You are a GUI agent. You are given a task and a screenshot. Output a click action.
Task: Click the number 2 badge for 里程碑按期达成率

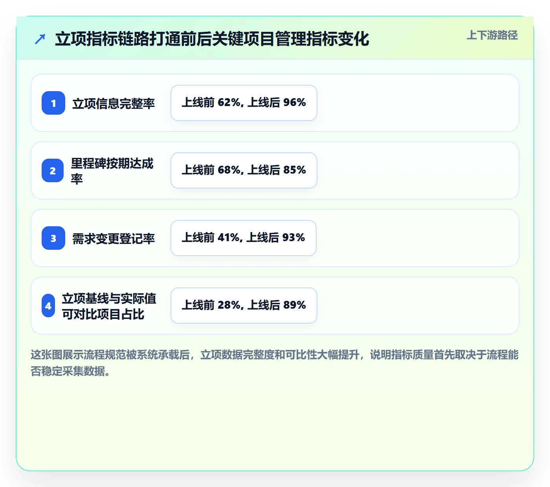(x=53, y=170)
